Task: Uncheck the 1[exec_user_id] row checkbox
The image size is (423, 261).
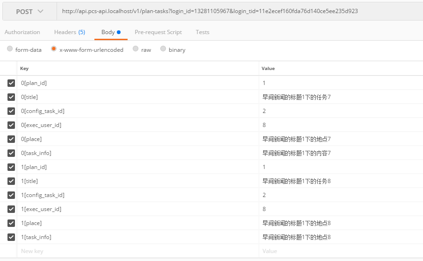Action: coord(11,209)
